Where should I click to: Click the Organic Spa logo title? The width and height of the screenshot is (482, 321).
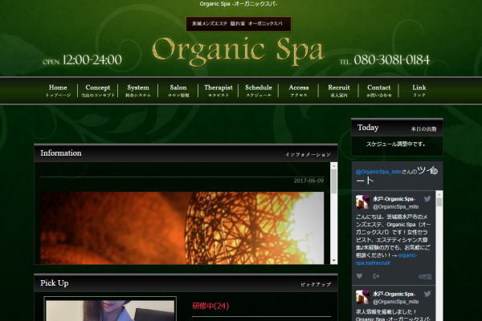click(238, 51)
